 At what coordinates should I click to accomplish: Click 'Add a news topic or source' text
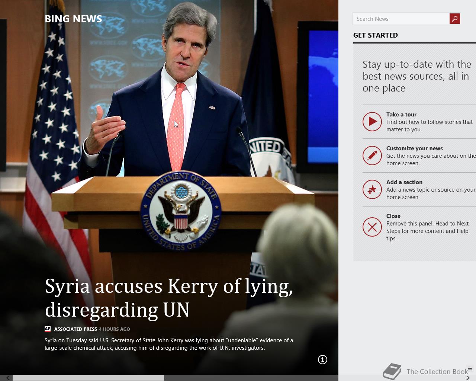pos(431,193)
